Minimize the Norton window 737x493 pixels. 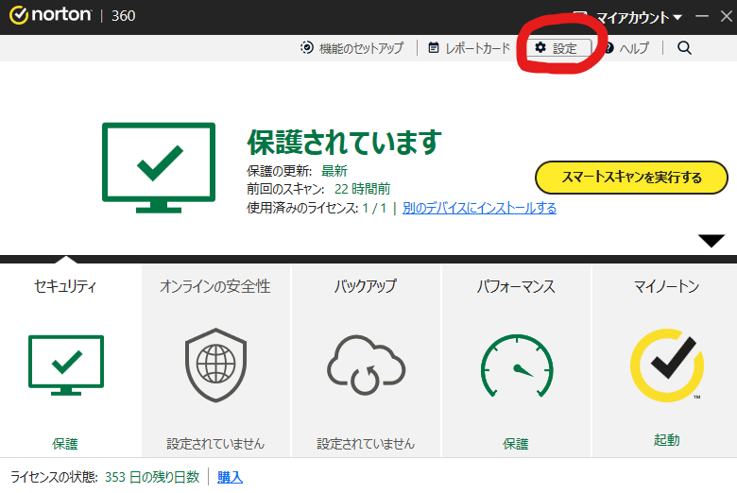702,16
